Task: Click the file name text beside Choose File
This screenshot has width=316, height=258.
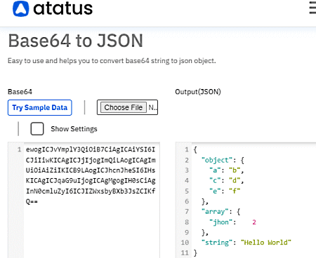Action: [x=153, y=107]
